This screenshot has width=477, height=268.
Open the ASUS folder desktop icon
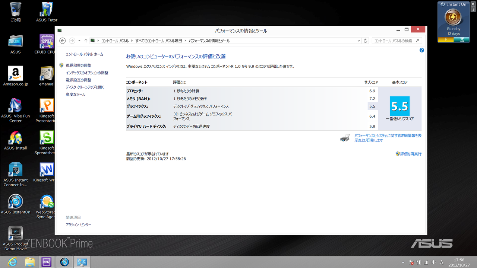[x=16, y=44]
